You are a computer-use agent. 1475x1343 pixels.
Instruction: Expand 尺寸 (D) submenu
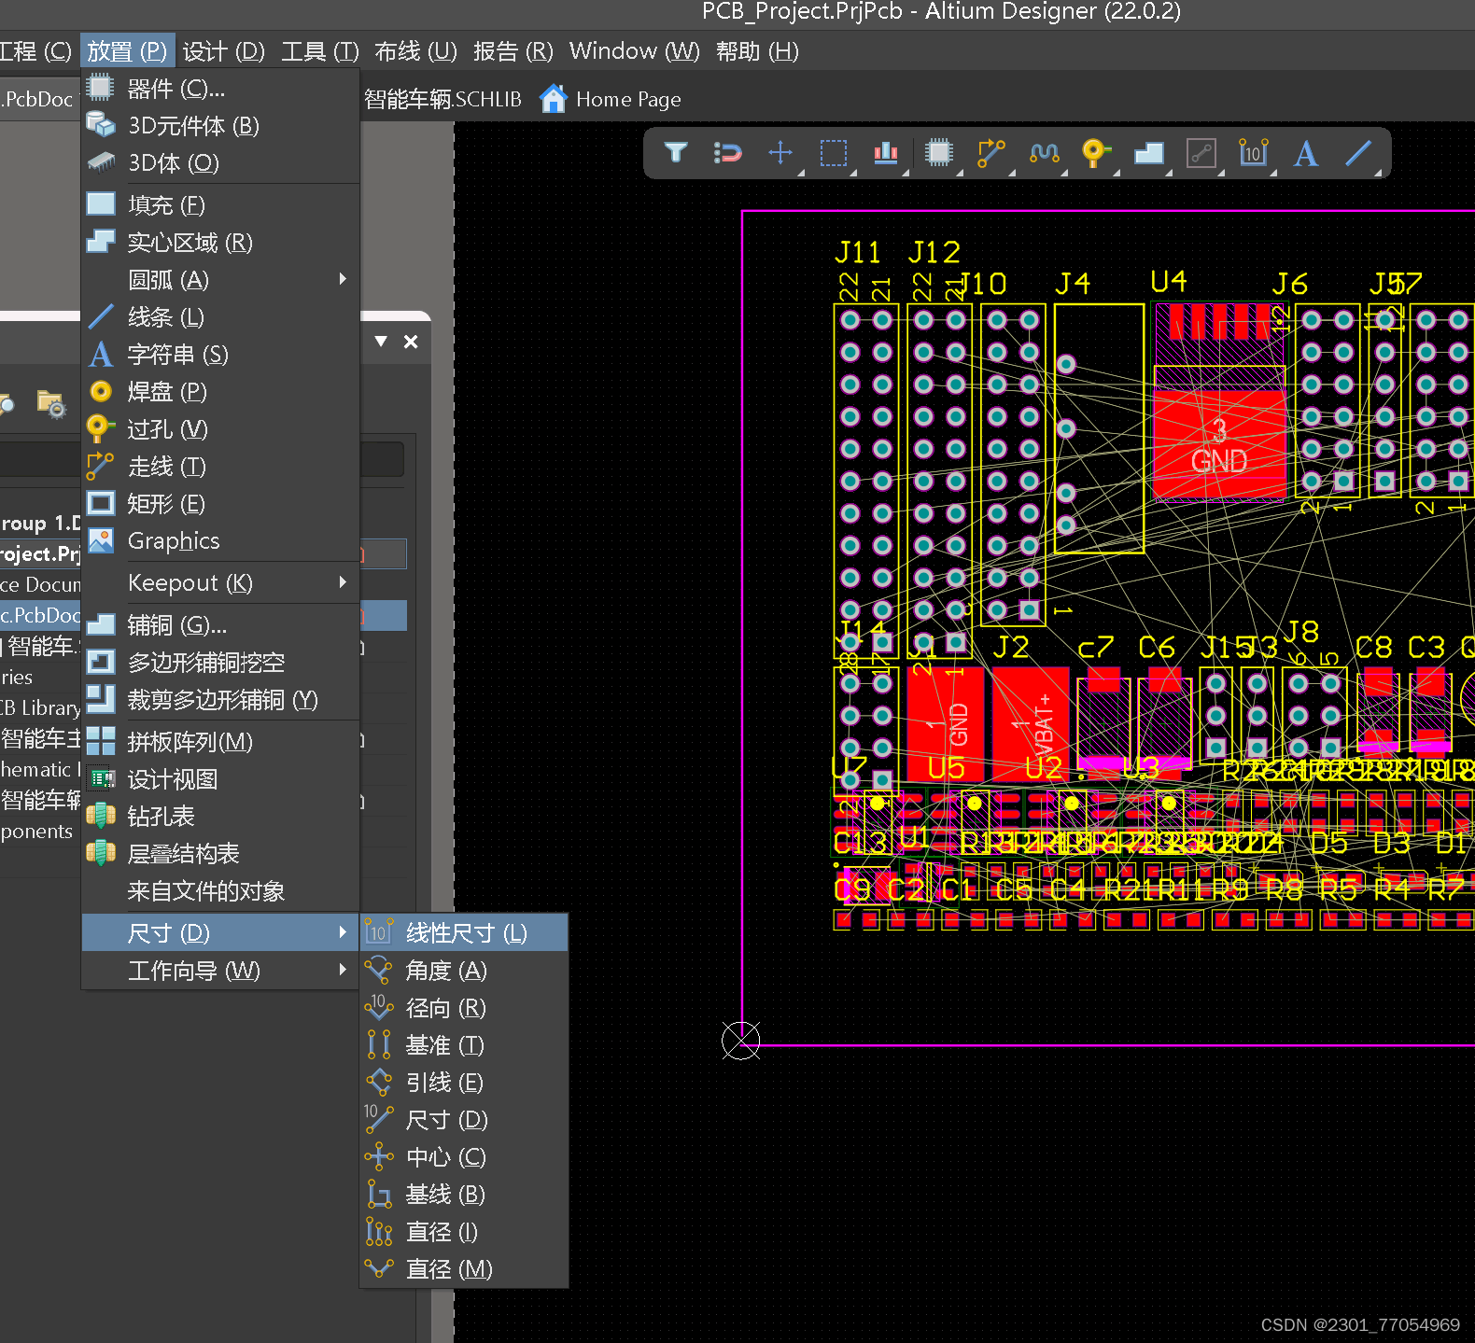(220, 933)
